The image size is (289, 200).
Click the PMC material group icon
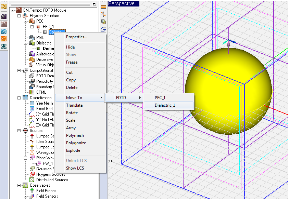pyautogui.click(x=32, y=38)
